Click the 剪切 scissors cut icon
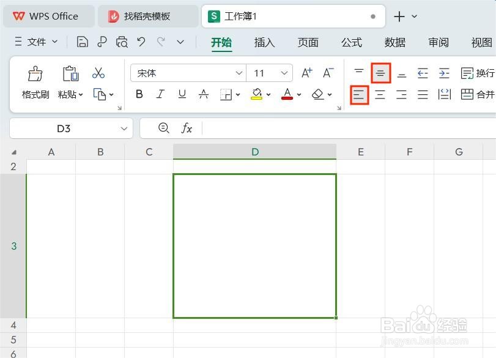This screenshot has width=496, height=358. point(99,72)
